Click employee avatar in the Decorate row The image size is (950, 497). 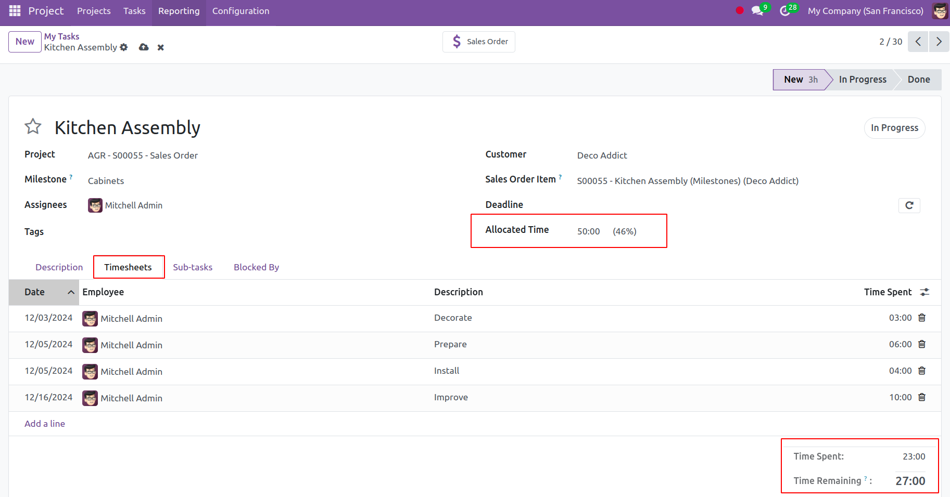(x=90, y=319)
